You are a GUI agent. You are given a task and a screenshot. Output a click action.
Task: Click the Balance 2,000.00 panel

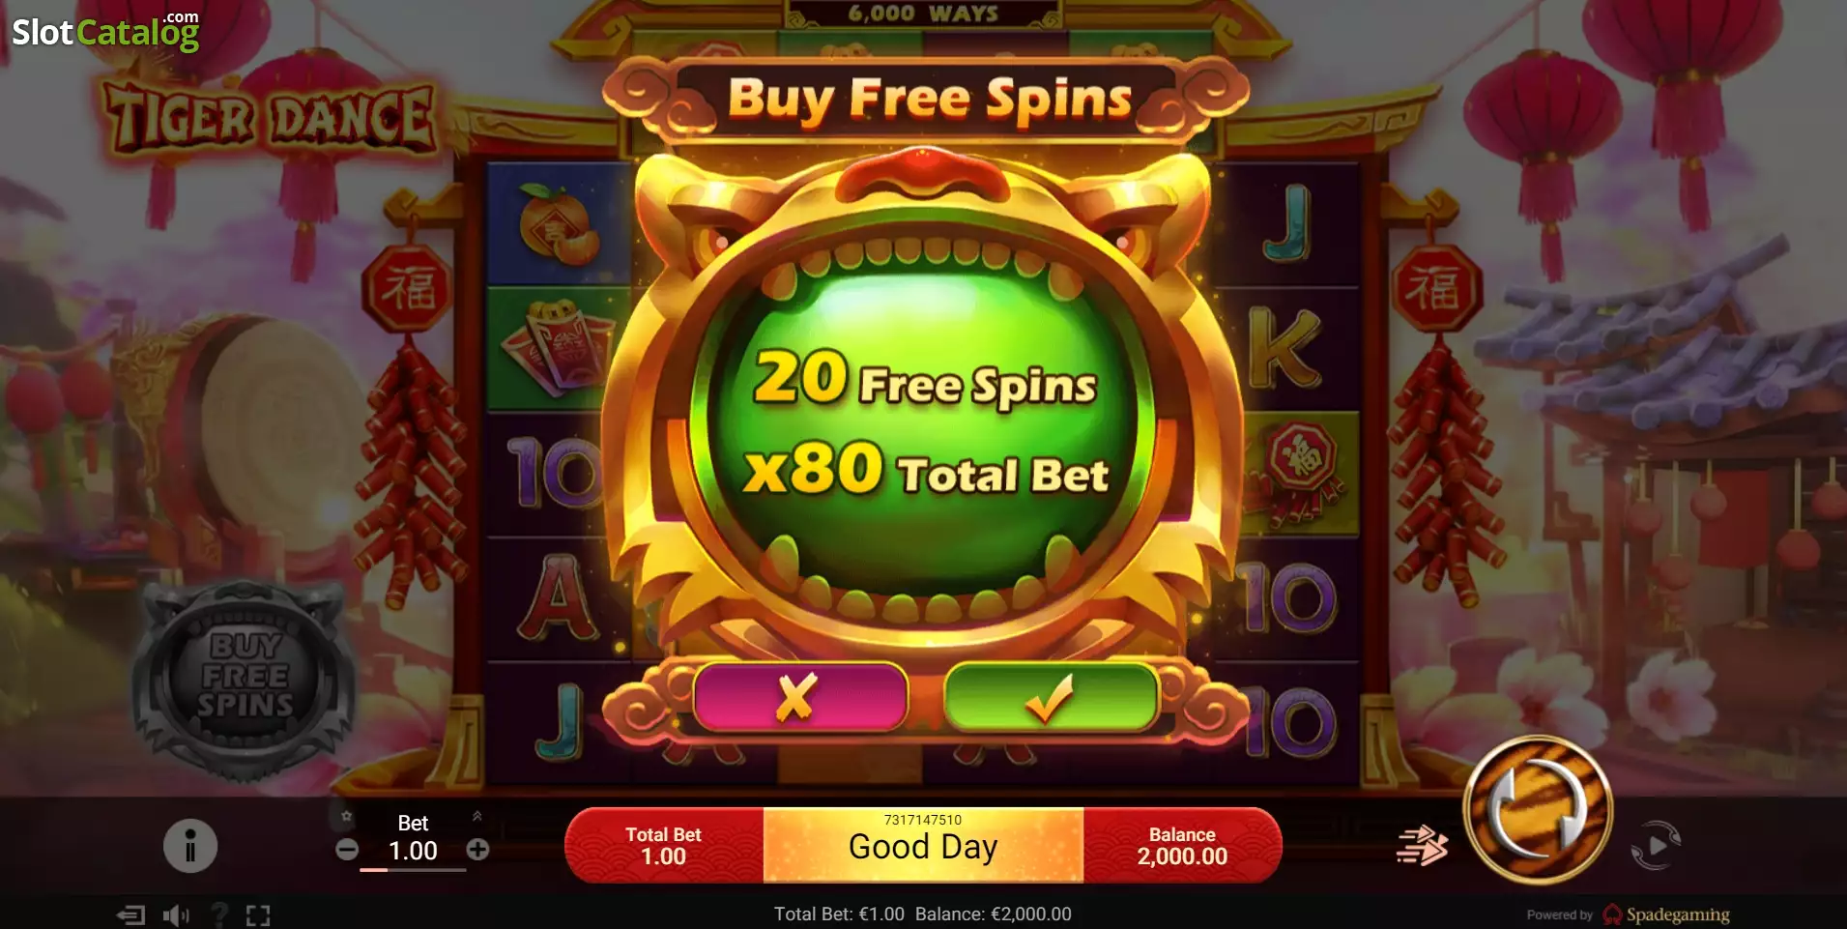point(1182,846)
